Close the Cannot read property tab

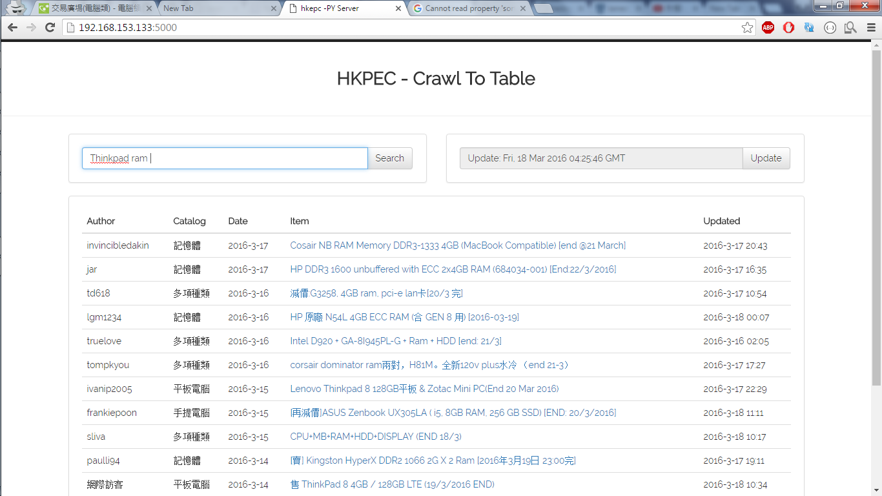[523, 8]
